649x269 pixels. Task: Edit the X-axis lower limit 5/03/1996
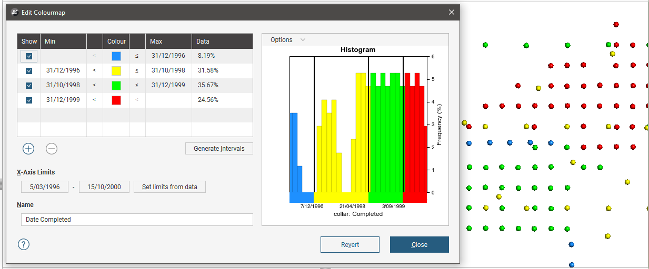pos(45,187)
